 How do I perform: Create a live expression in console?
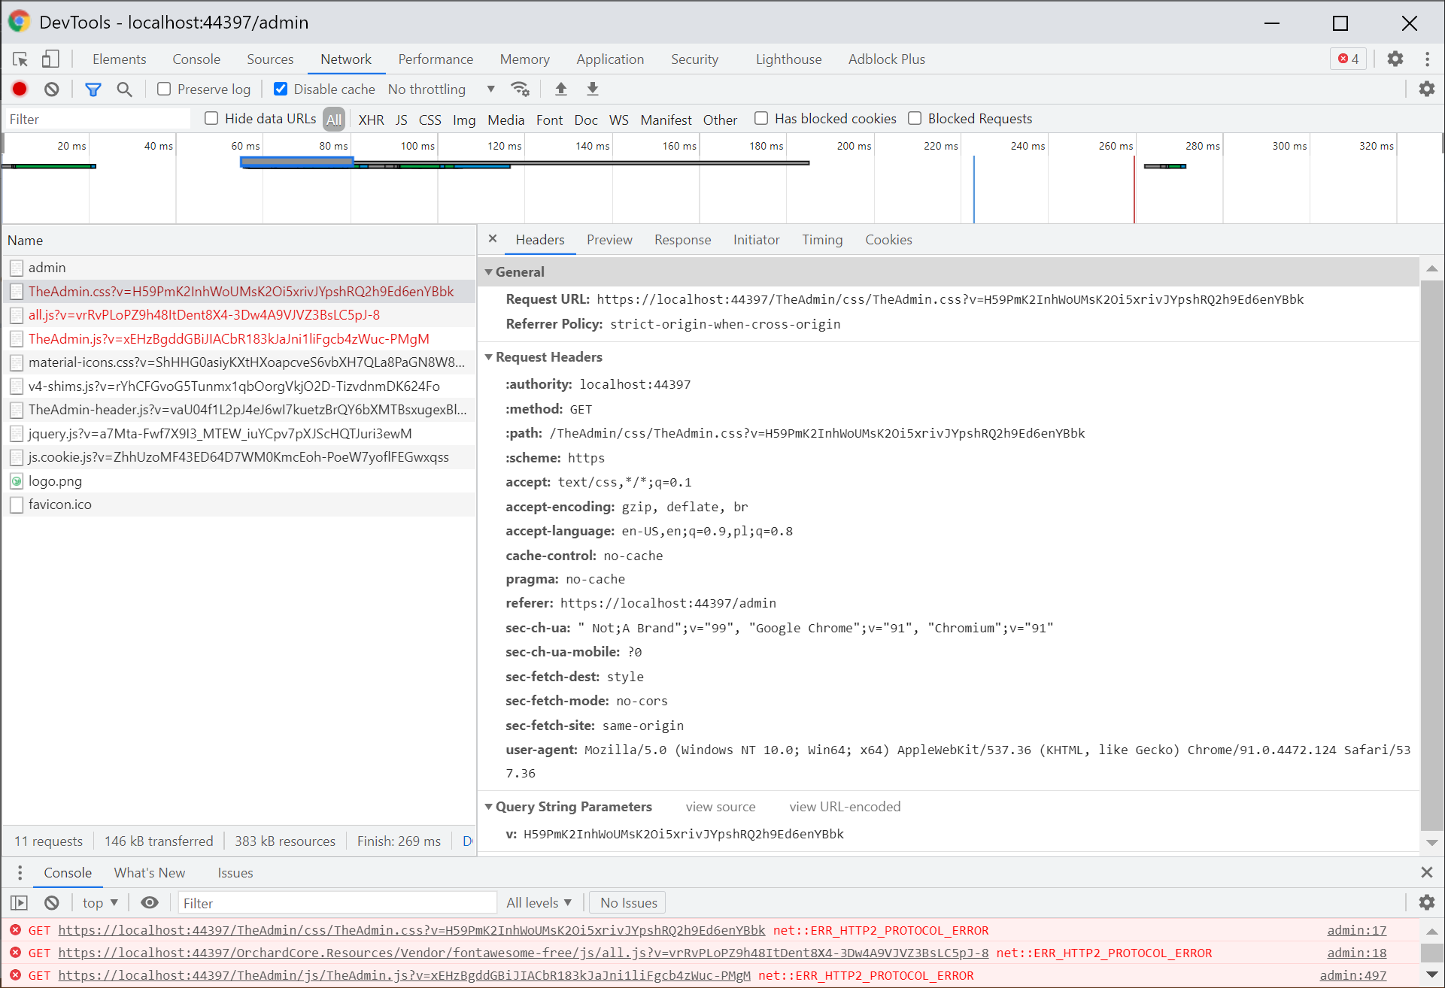click(150, 902)
